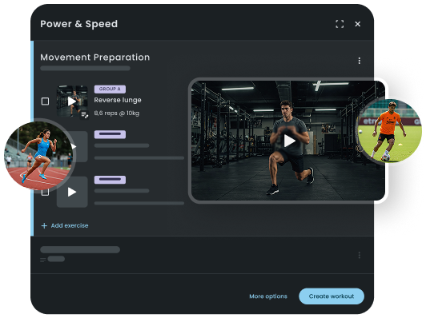Close the Power & Speed dialog
Viewport: 426px width, 318px height.
[x=357, y=24]
